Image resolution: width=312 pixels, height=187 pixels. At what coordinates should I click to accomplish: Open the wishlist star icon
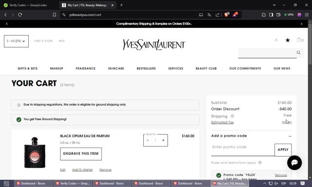point(288,40)
